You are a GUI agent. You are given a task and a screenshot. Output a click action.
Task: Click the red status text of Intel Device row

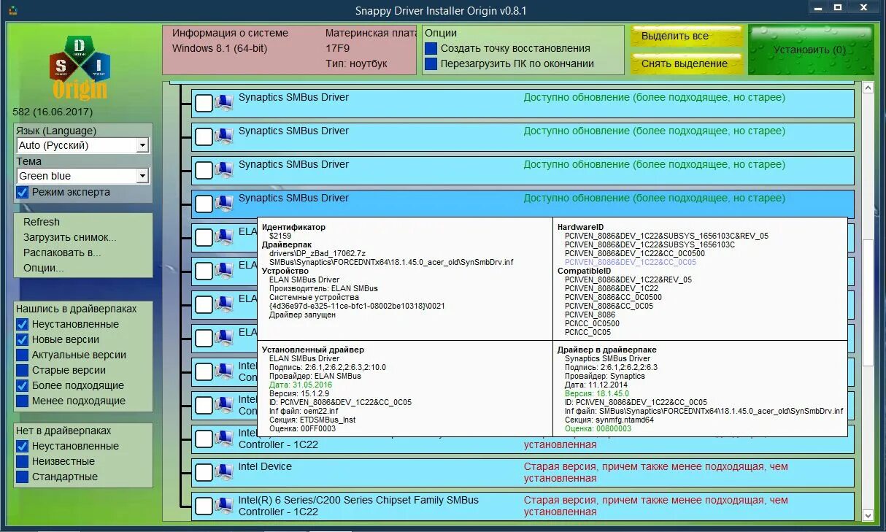[x=655, y=472]
